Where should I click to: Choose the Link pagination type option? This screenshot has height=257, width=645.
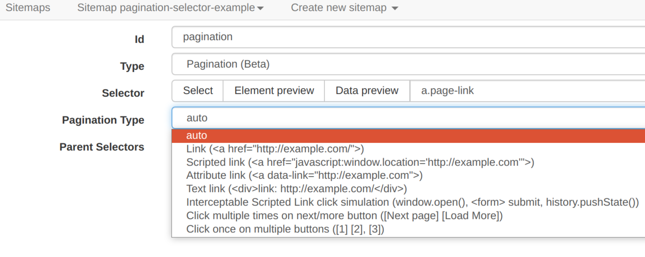coord(274,149)
